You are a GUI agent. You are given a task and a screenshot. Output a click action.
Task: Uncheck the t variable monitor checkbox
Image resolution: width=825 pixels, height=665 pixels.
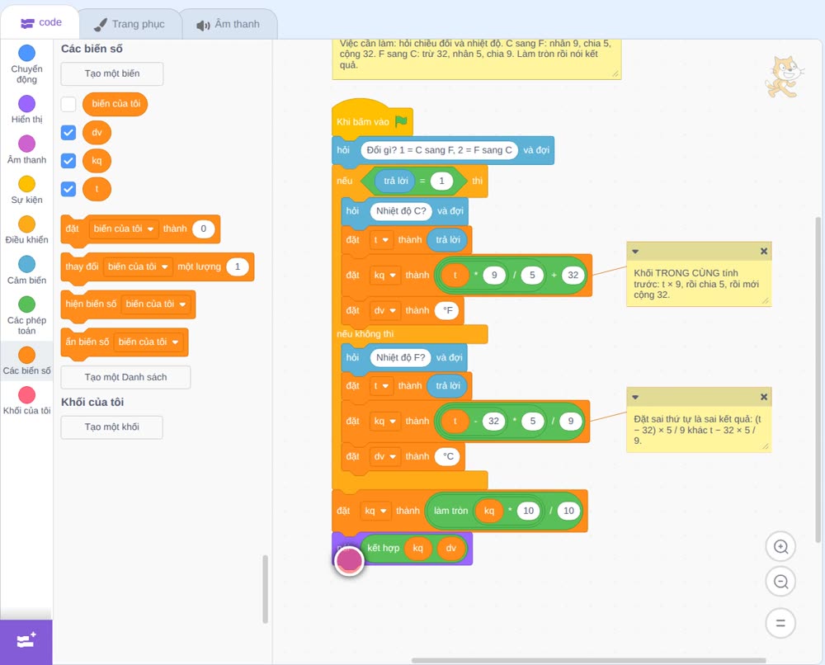coord(68,189)
